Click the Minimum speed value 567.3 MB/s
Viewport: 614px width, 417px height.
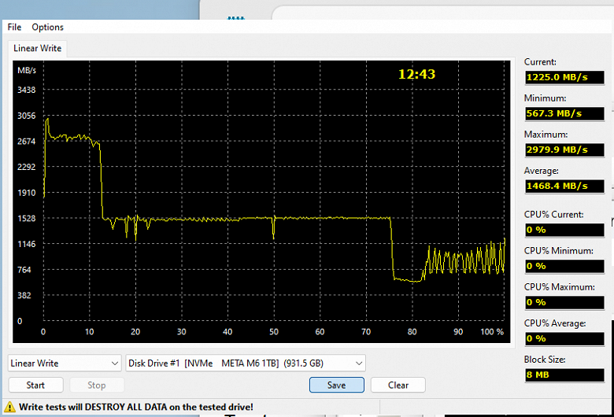tap(564, 113)
